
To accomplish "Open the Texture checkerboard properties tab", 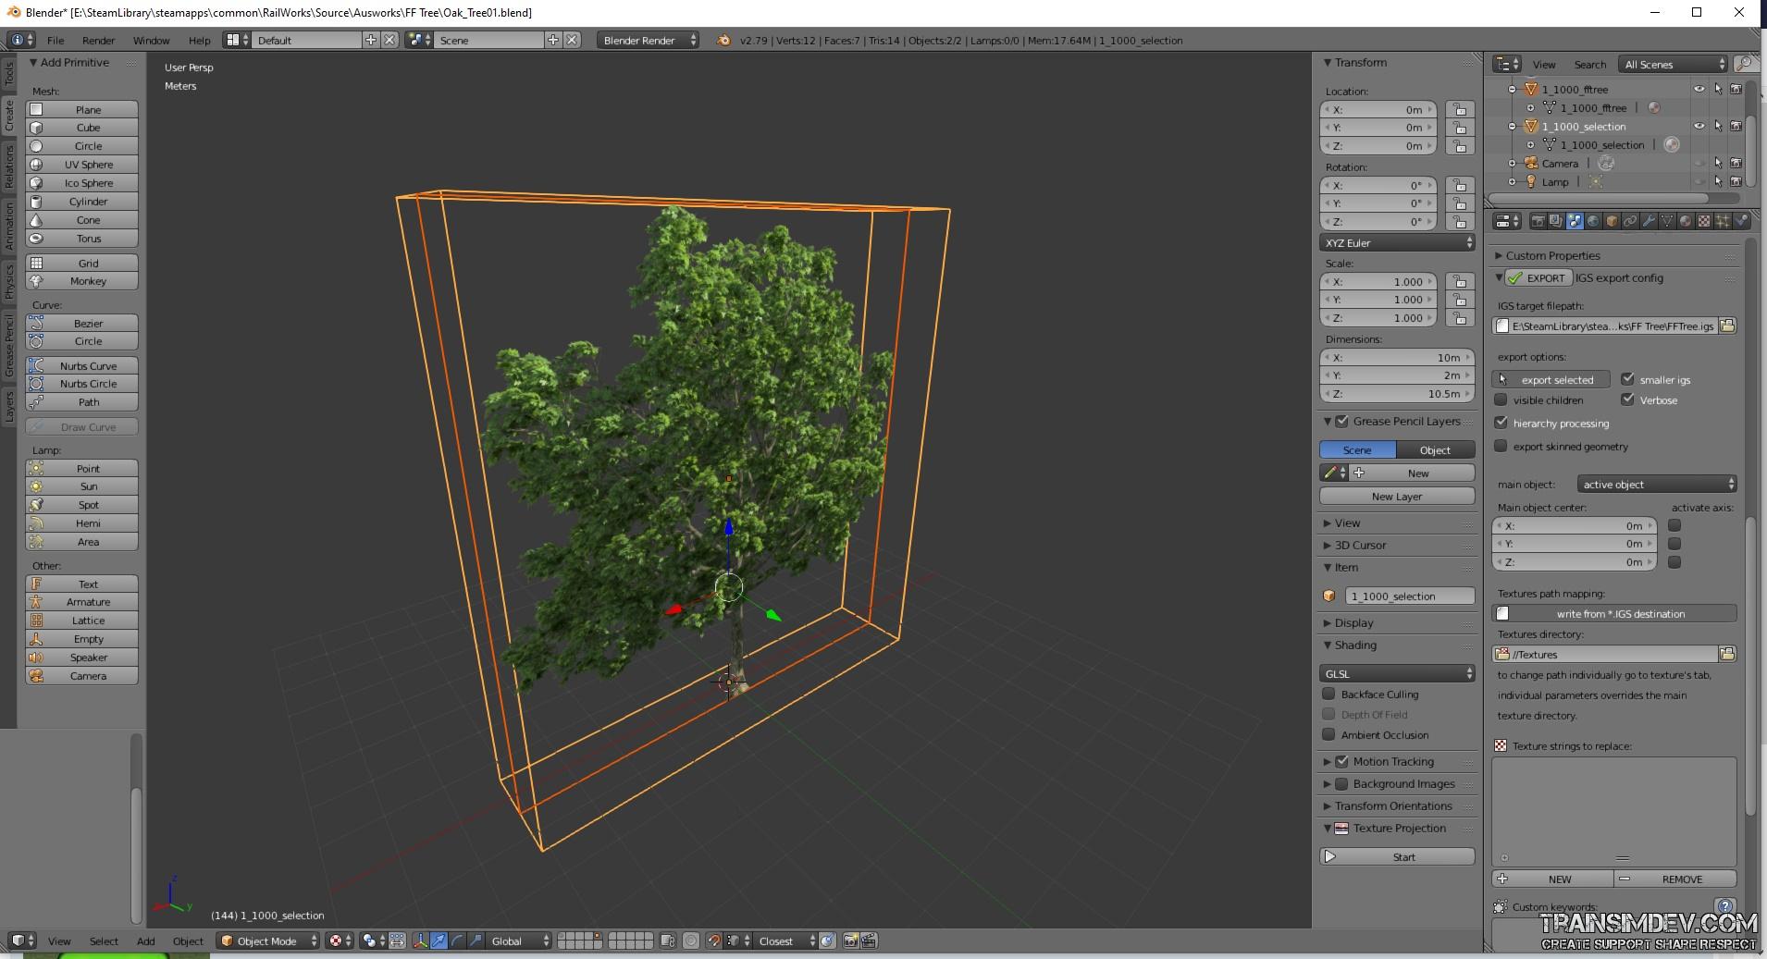I will coord(1704,221).
